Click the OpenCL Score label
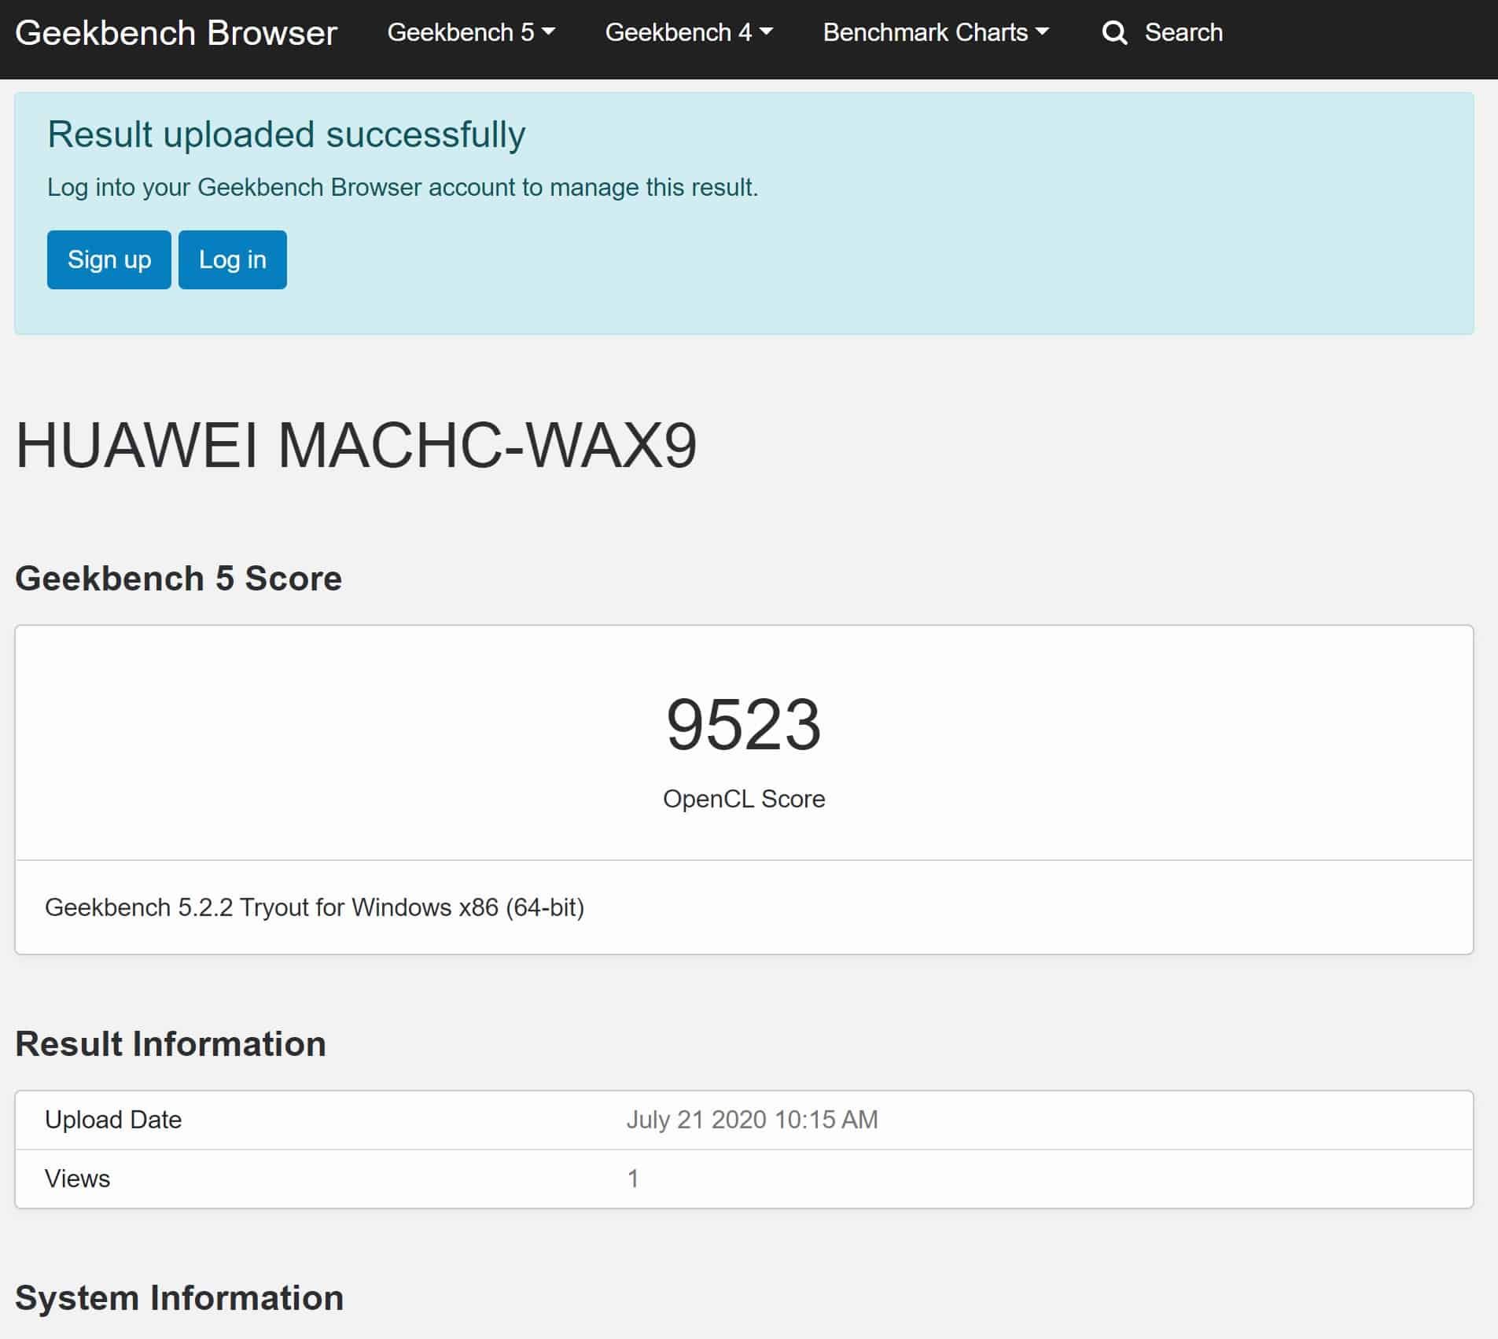Screen dimensions: 1498x1339 tap(743, 799)
